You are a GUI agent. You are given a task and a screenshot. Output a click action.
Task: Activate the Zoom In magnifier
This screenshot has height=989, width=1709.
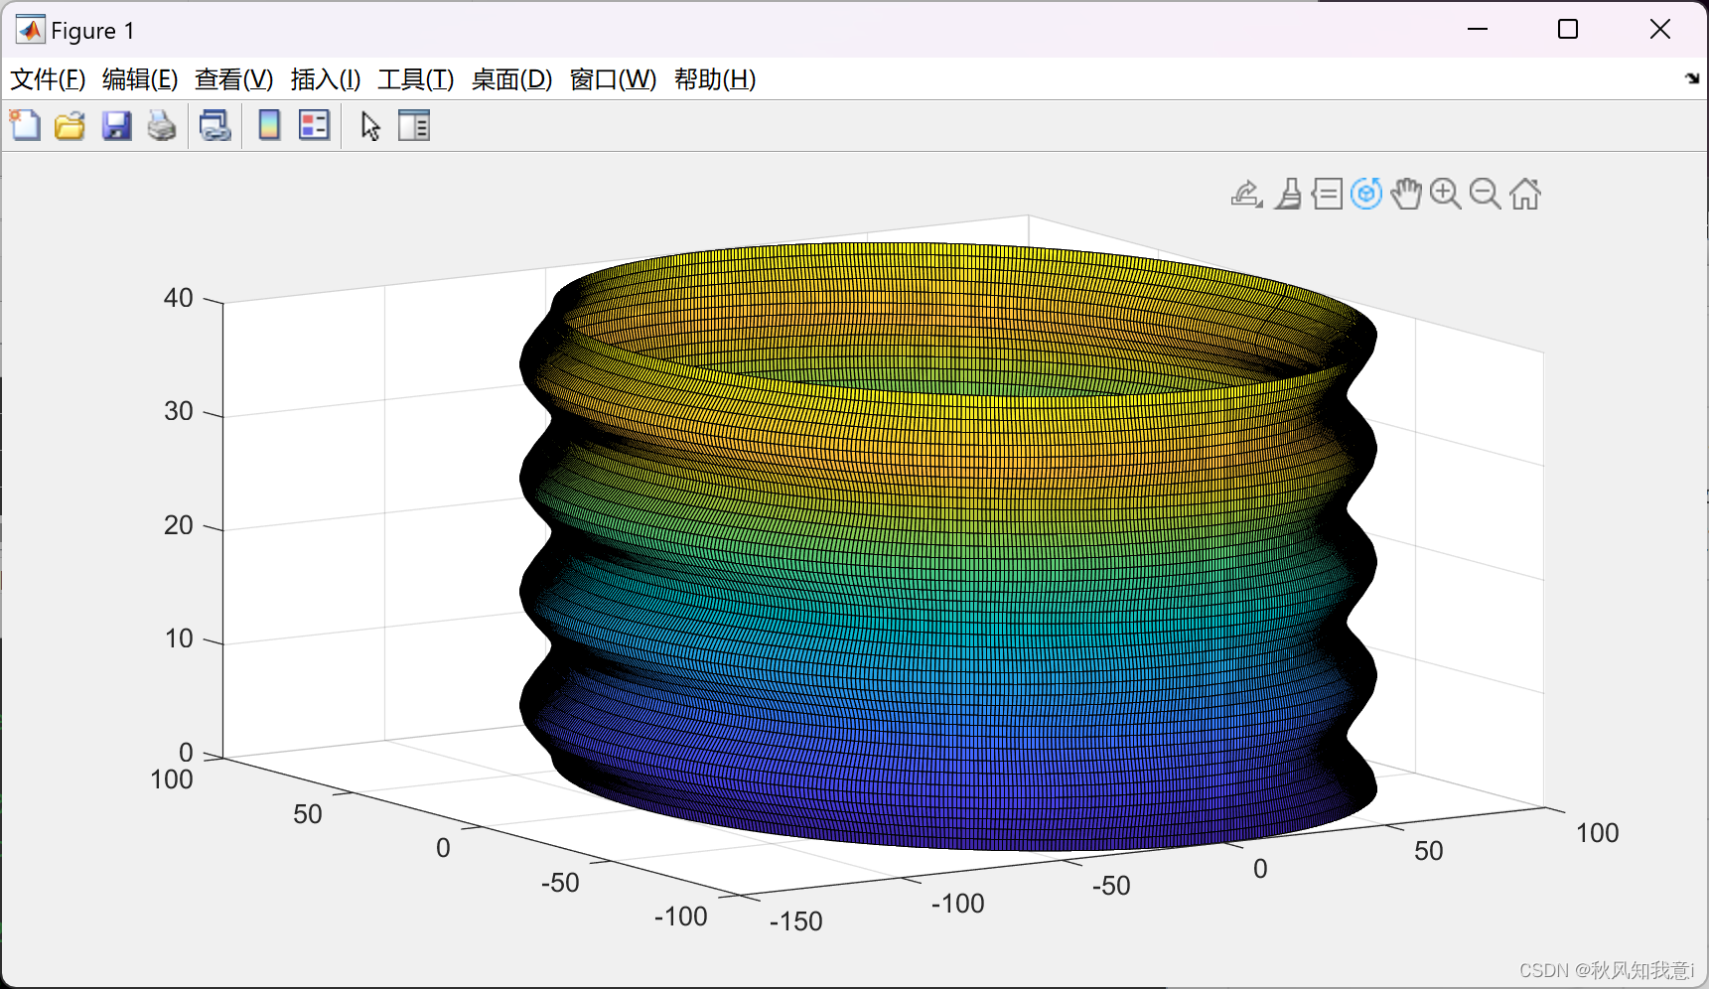click(1446, 194)
